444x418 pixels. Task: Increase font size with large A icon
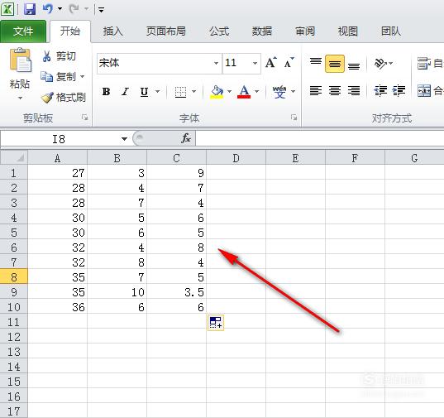pos(270,63)
